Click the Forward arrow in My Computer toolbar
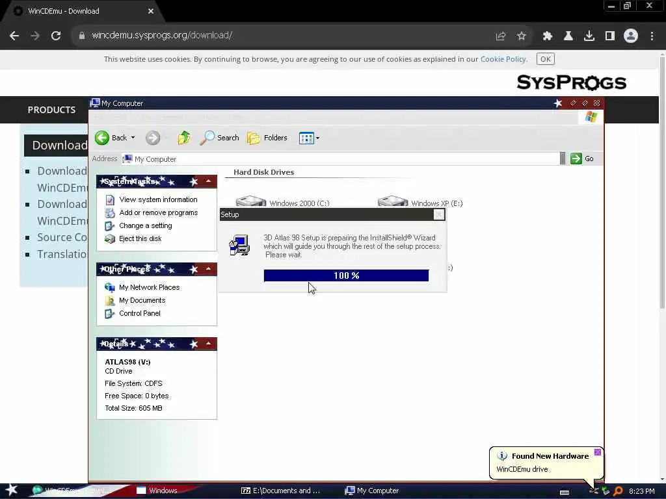Viewport: 666px width, 499px height. [153, 138]
